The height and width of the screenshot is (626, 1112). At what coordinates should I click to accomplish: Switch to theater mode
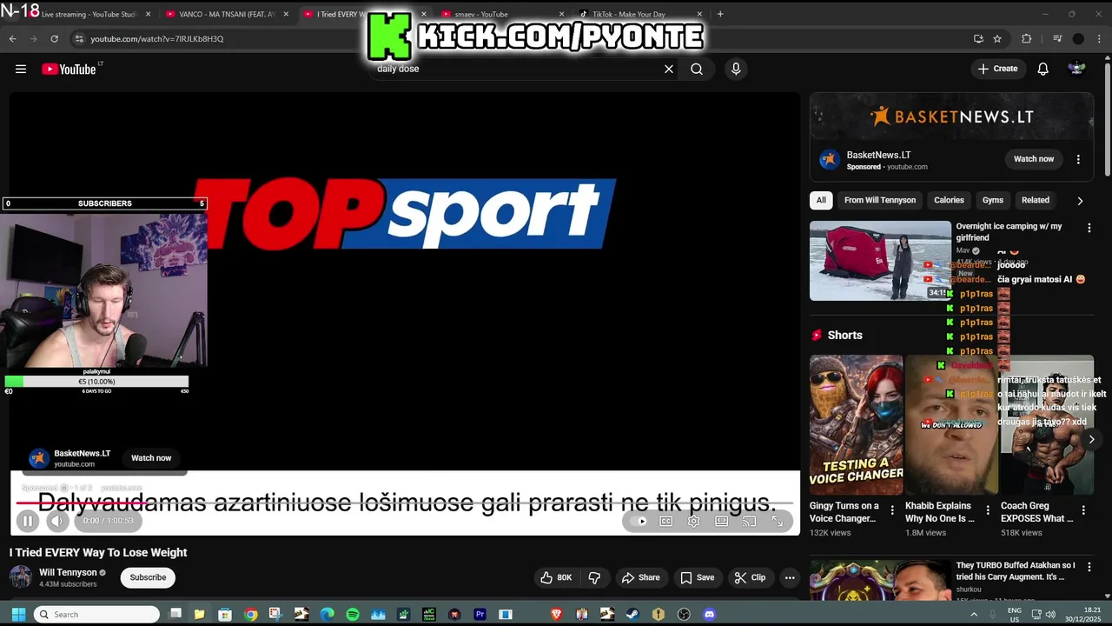721,521
